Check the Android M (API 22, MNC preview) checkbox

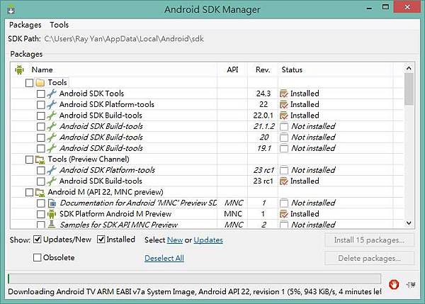(29, 192)
